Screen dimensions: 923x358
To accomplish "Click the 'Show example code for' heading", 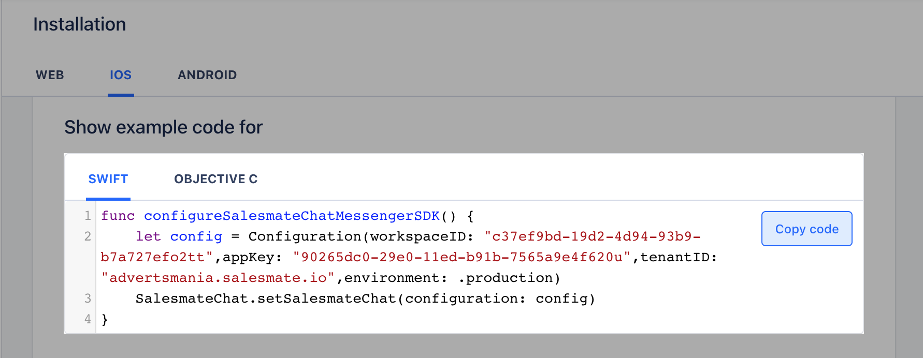I will 163,127.
